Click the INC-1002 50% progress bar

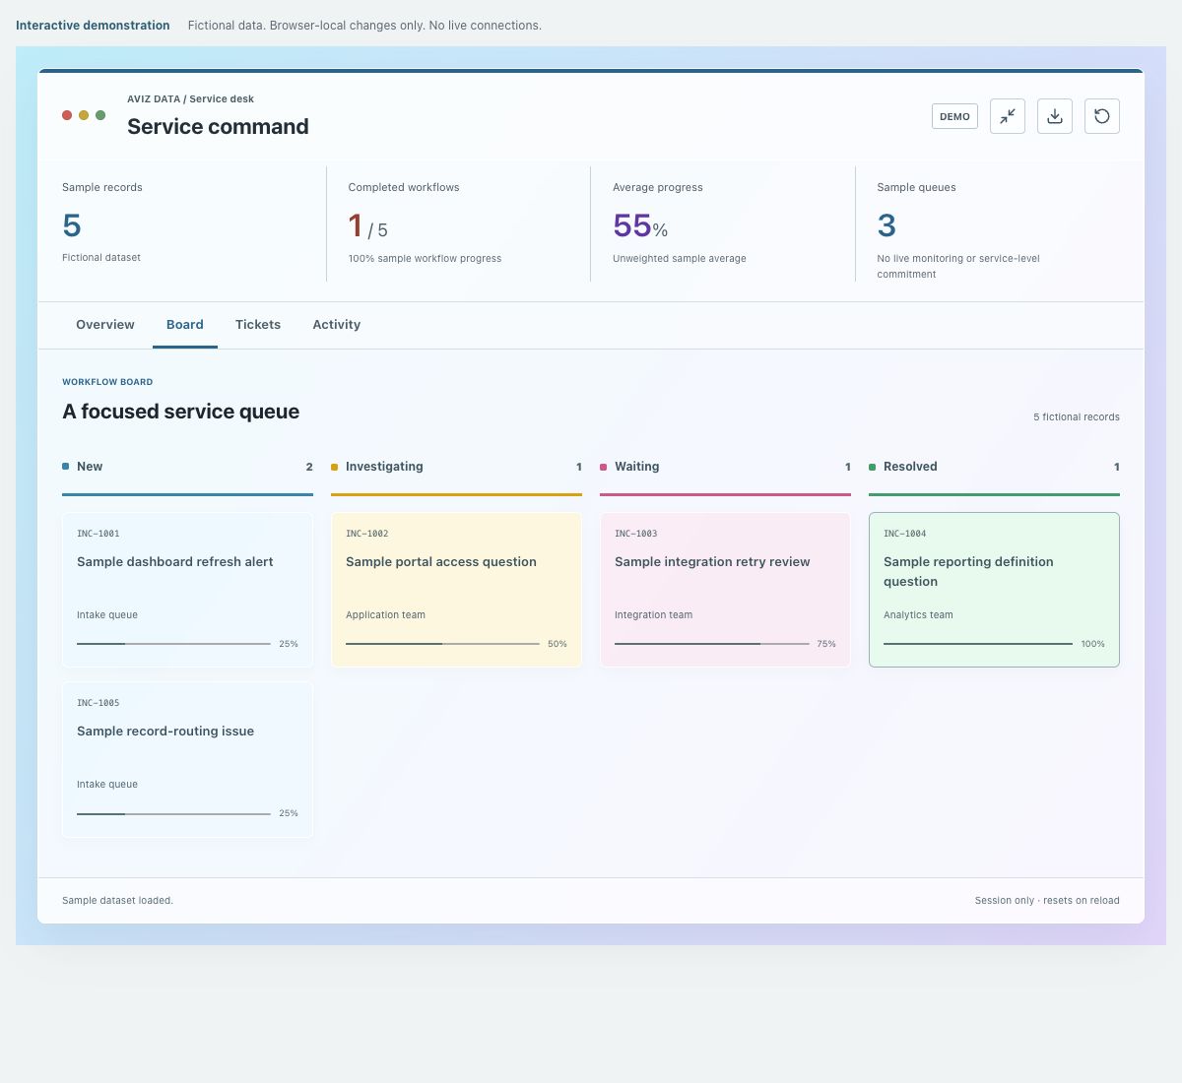442,644
